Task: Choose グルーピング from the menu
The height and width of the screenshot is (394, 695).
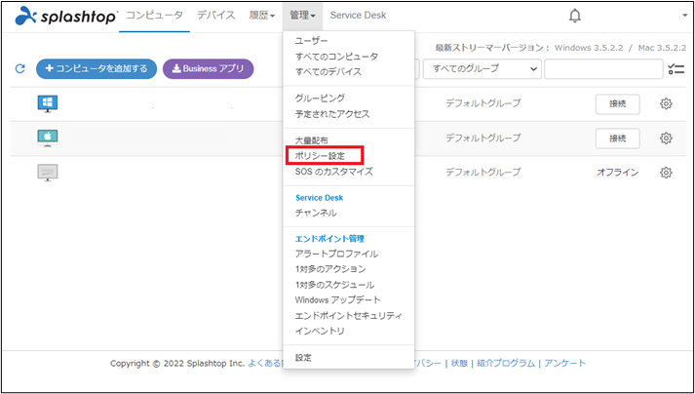Action: [320, 98]
